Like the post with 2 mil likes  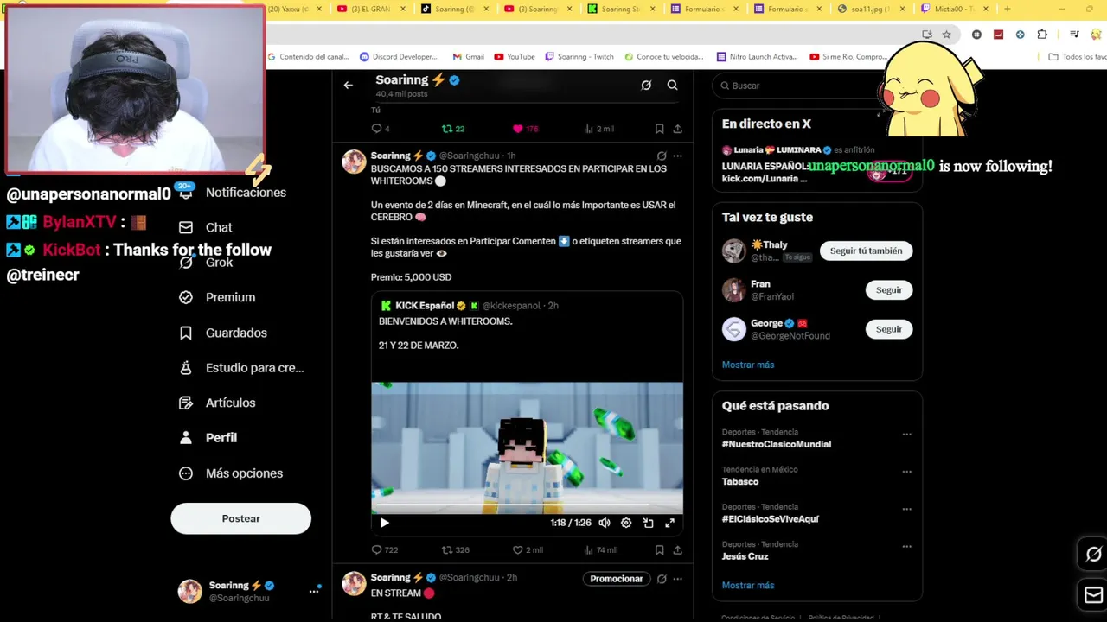pyautogui.click(x=528, y=549)
